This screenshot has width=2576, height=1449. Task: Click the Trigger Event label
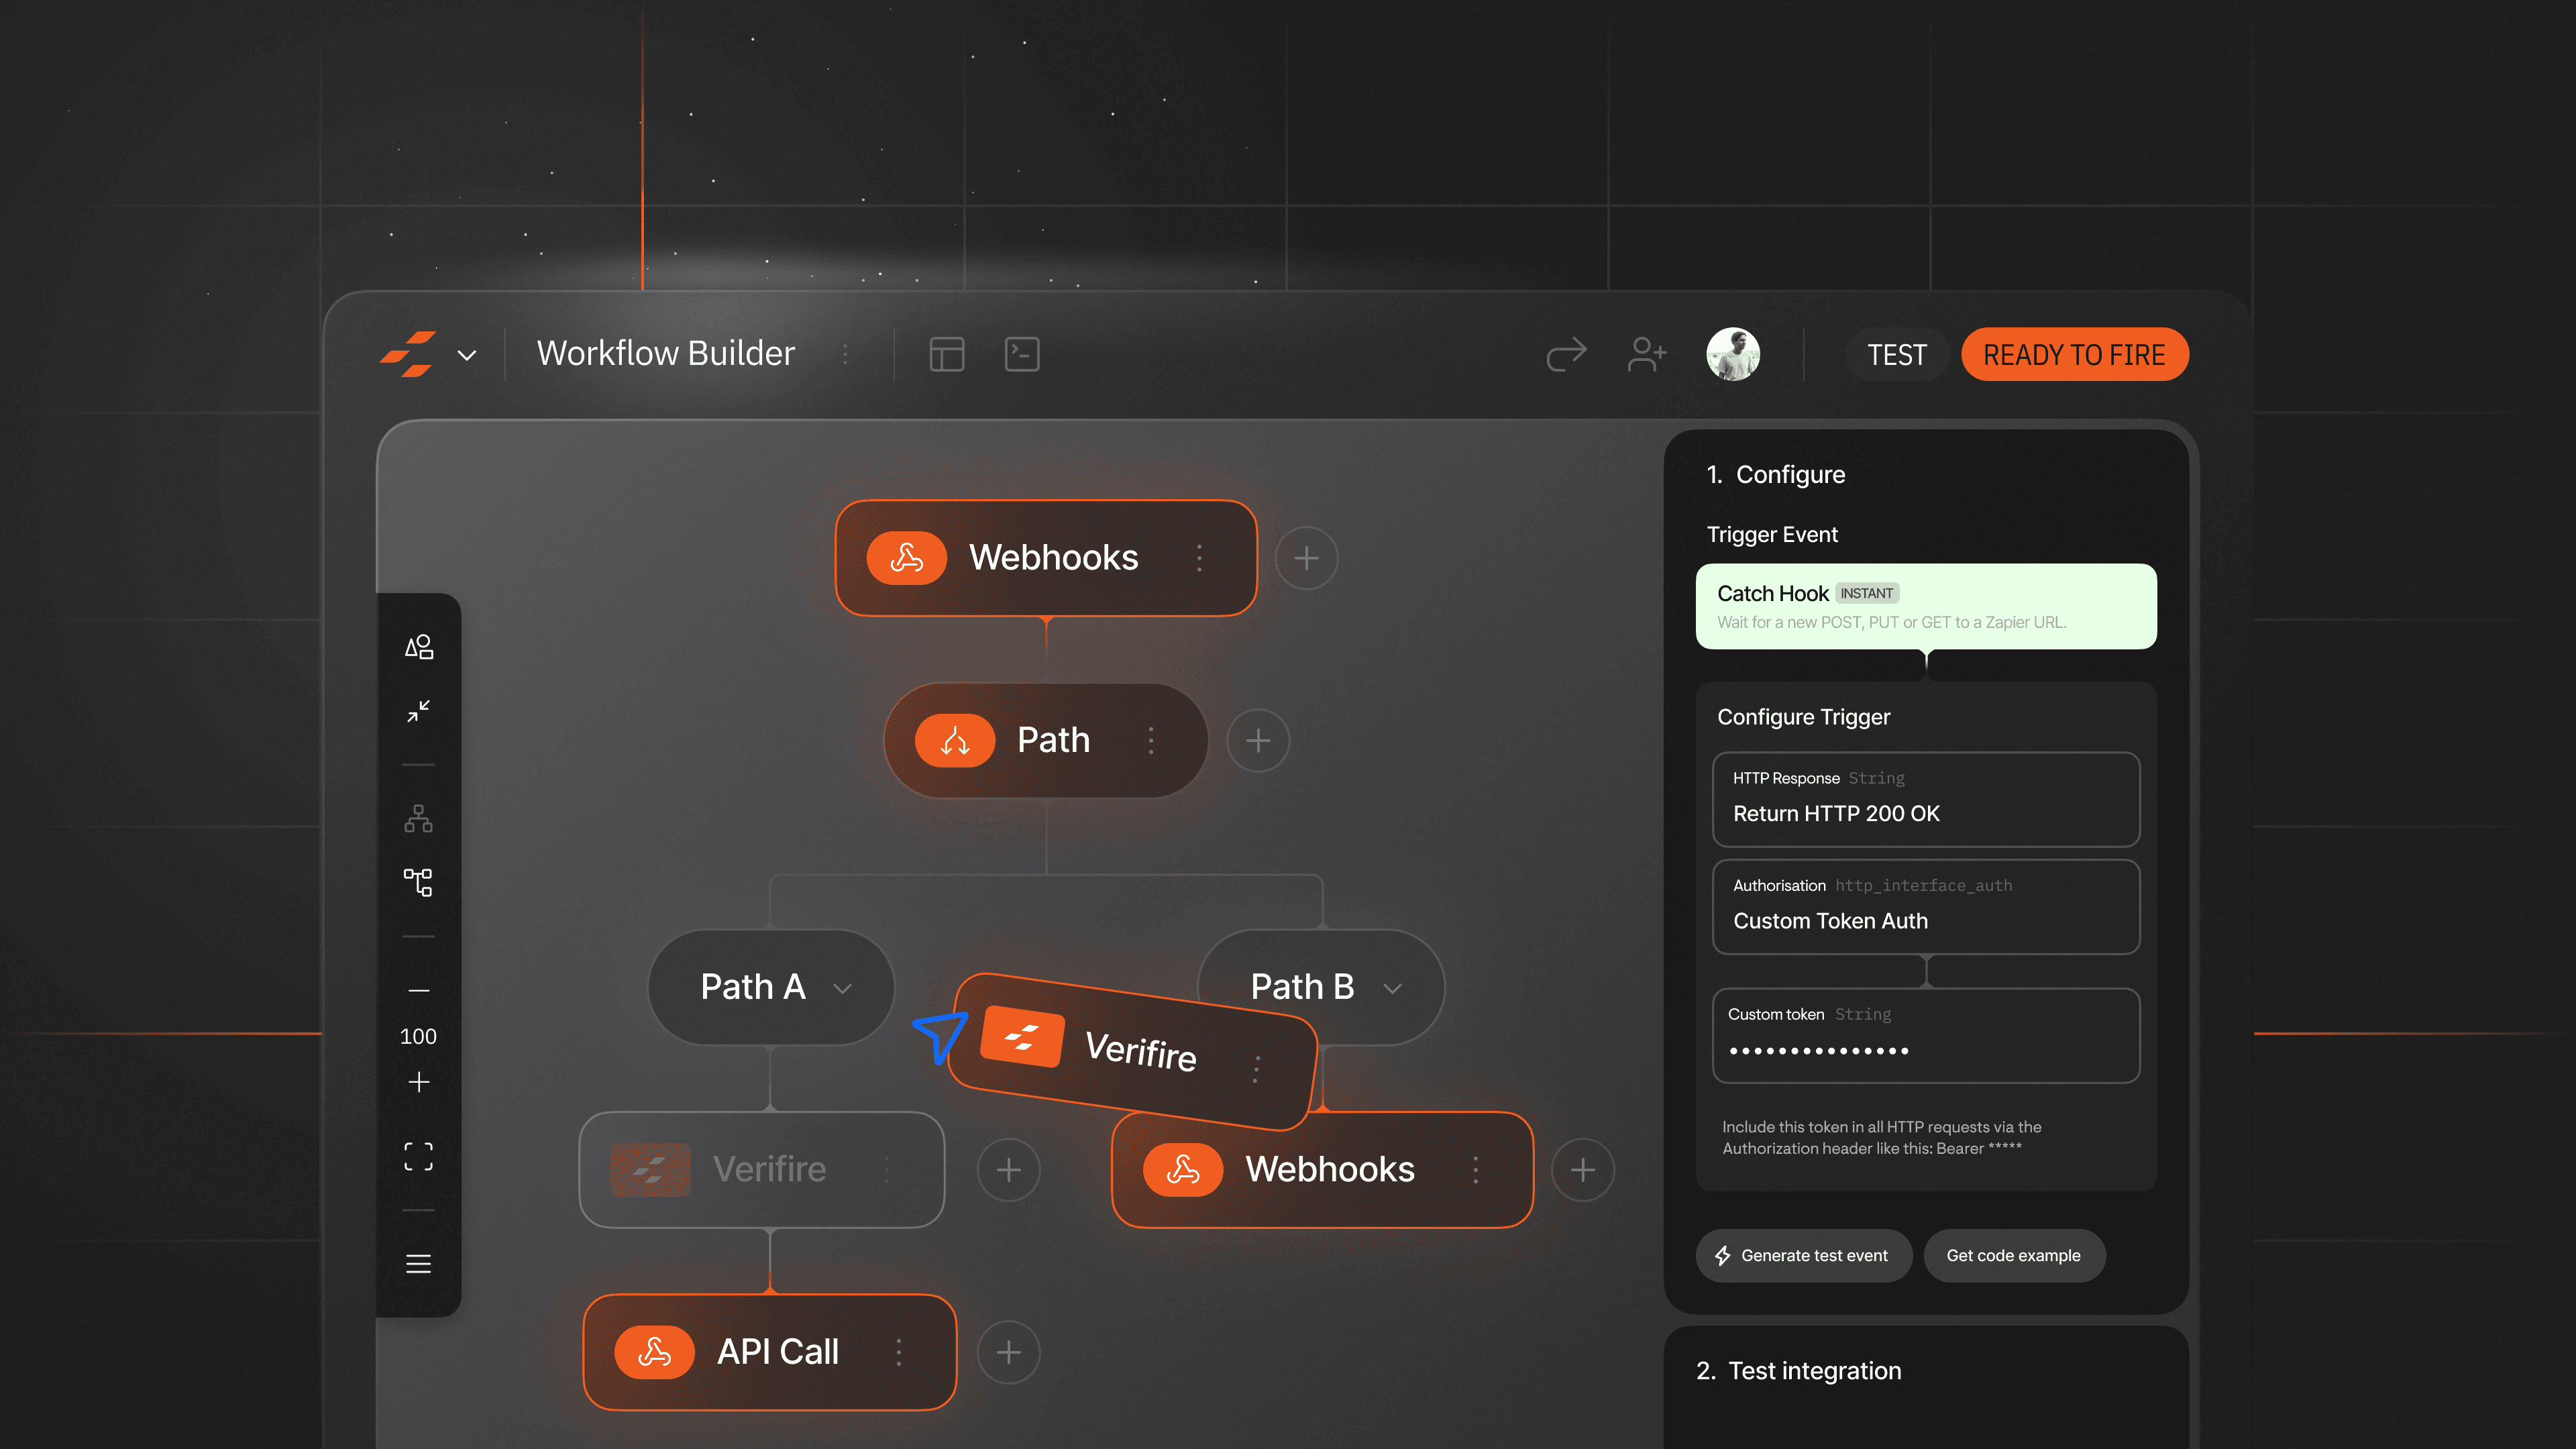(x=1772, y=535)
